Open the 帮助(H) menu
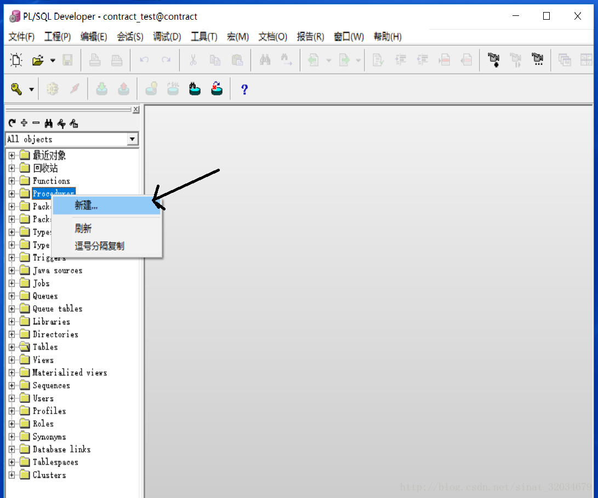The width and height of the screenshot is (598, 498). pyautogui.click(x=388, y=37)
